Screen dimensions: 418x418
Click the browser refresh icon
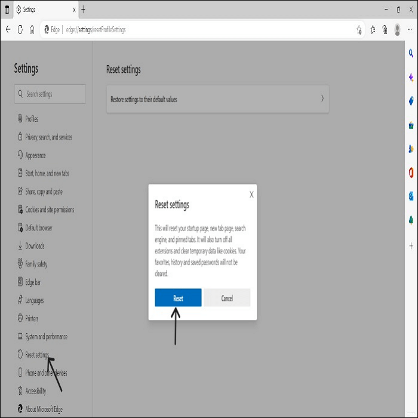click(x=20, y=29)
